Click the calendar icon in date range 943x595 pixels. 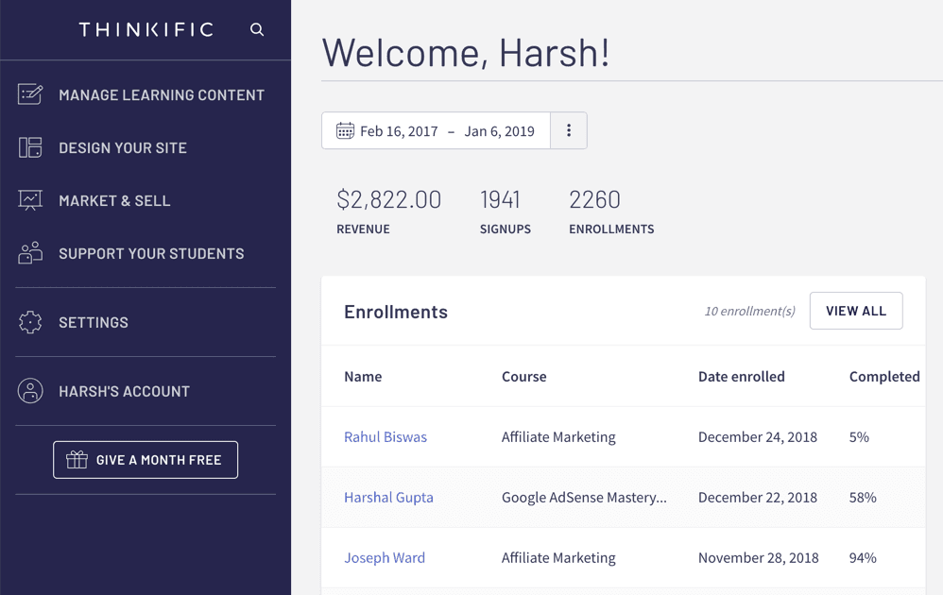coord(345,131)
